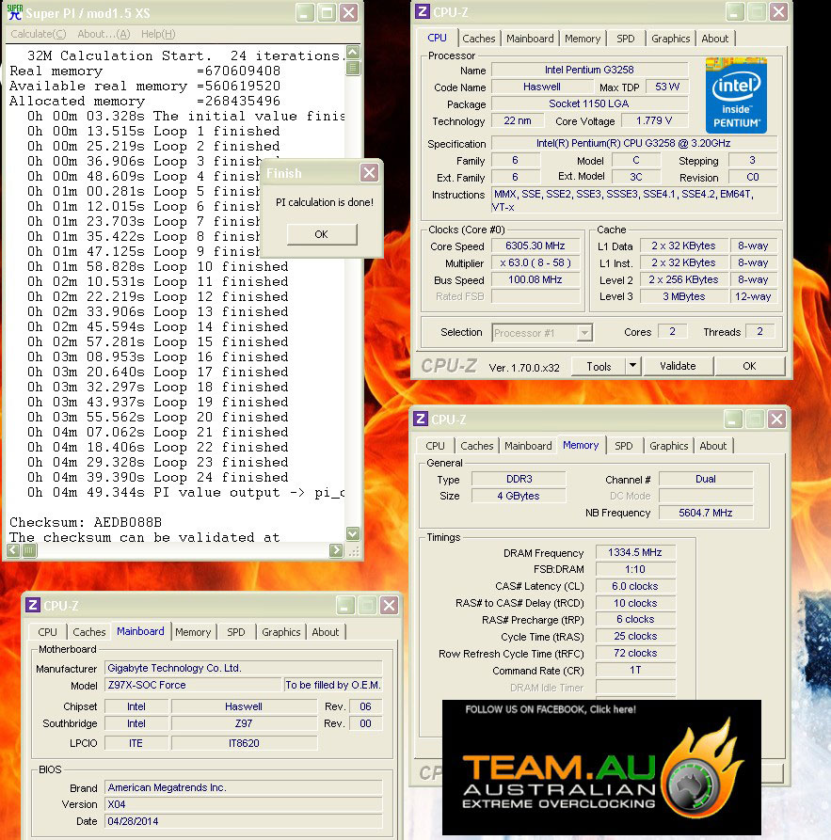
Task: Click the Super PI app icon in title bar
Action: 15,12
